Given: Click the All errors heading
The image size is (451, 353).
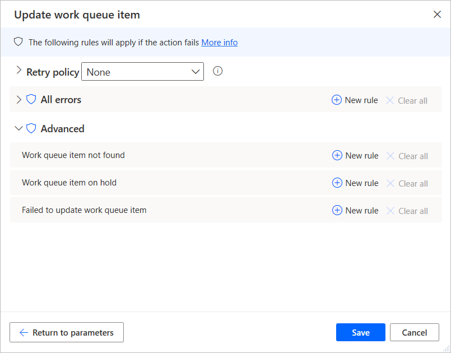Looking at the screenshot, I should [x=61, y=100].
